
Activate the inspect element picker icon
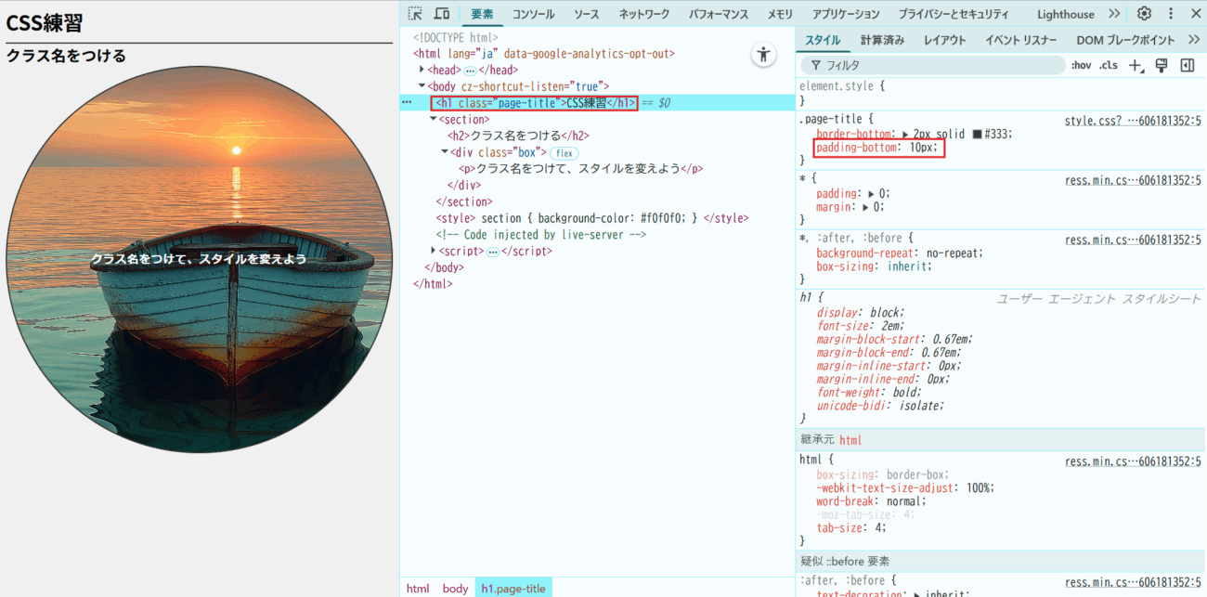[x=415, y=14]
